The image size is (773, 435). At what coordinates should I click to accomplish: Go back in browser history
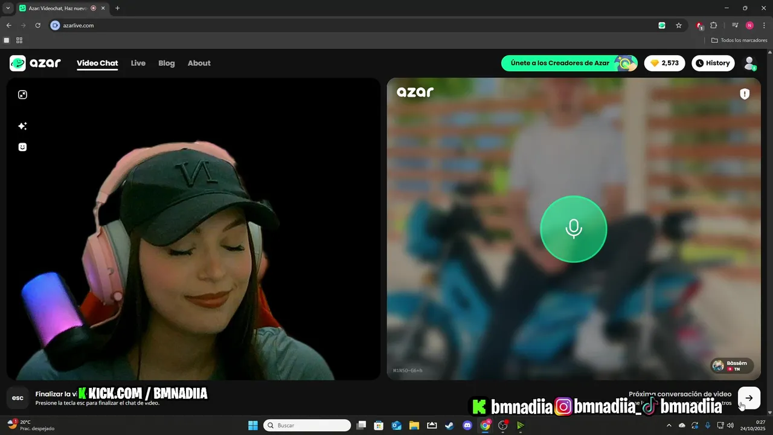[x=8, y=25]
